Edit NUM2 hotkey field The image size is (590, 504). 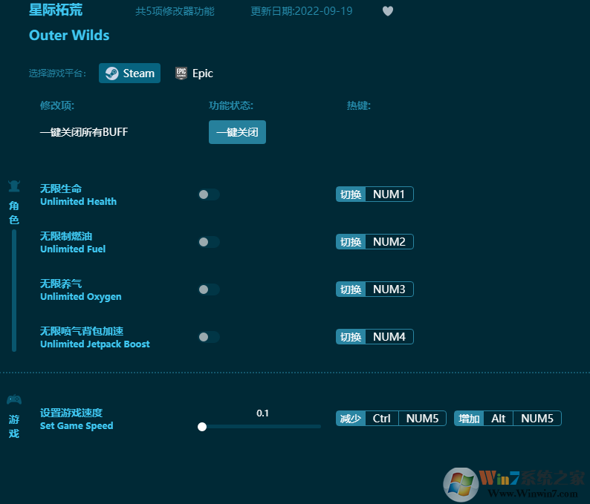coord(389,242)
